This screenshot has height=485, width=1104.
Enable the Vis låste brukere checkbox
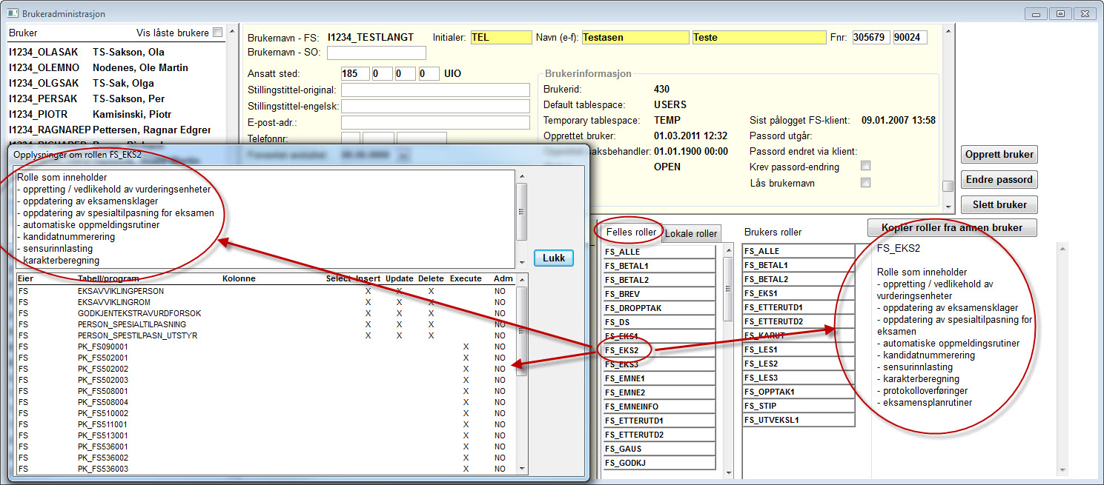[217, 33]
